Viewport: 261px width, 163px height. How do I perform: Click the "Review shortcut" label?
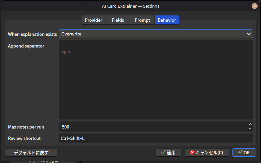[24, 138]
